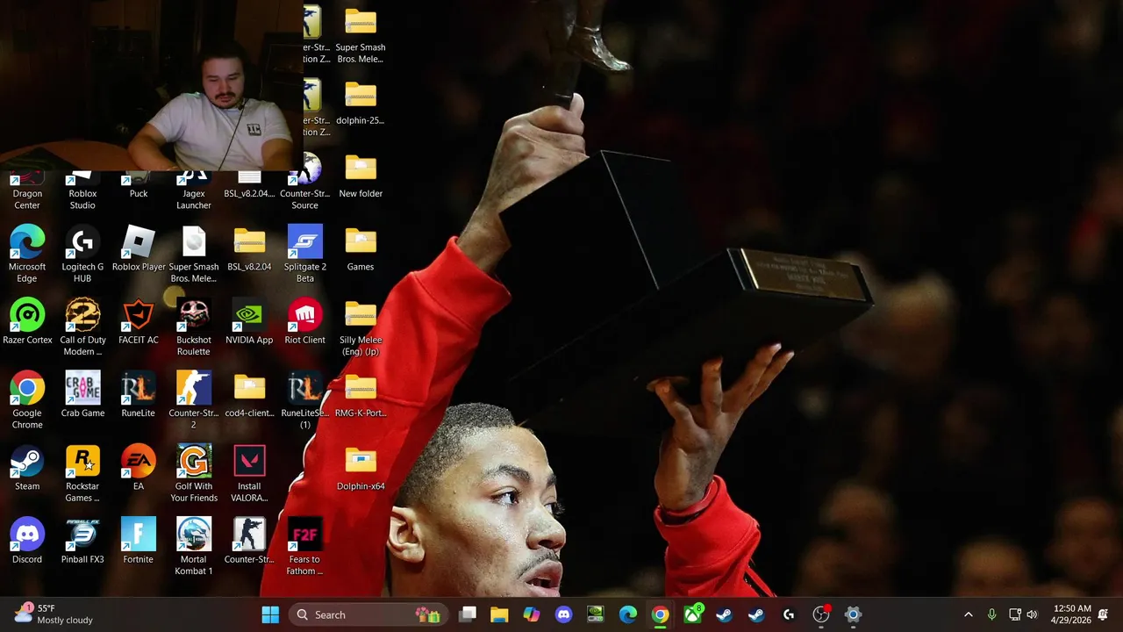1123x632 pixels.
Task: Select the Fears to Fathom shortcut
Action: (305, 547)
